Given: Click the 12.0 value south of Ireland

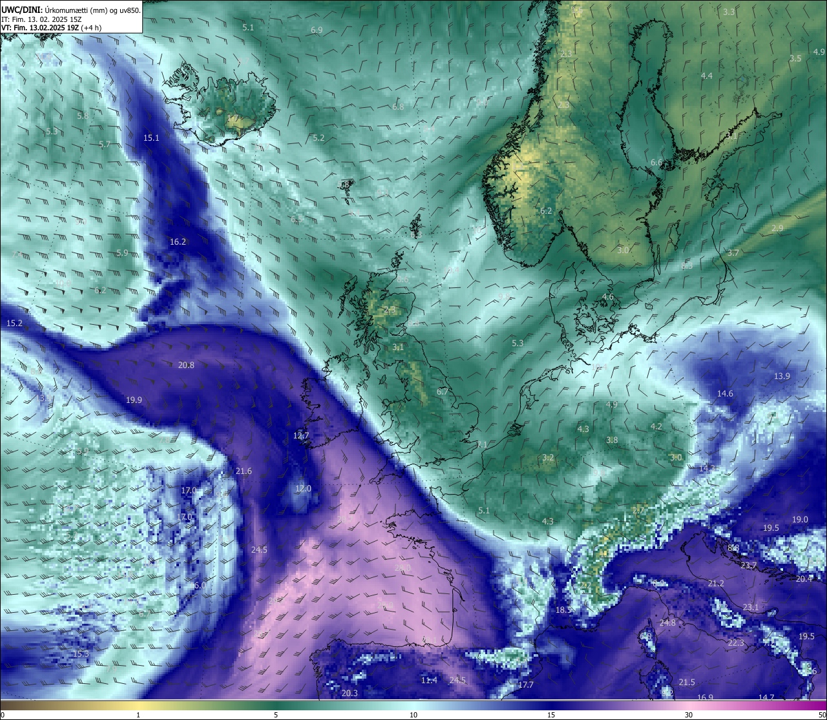Looking at the screenshot, I should point(303,488).
